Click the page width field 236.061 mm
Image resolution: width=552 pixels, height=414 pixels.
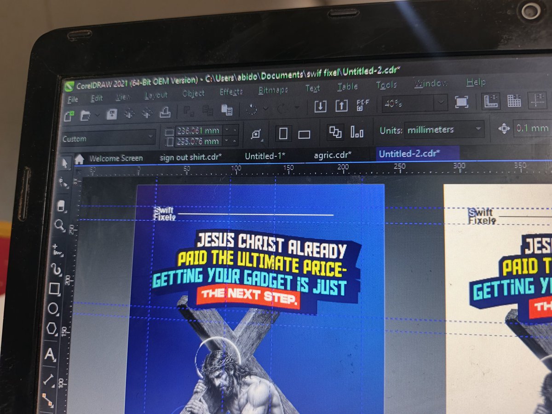click(x=199, y=130)
